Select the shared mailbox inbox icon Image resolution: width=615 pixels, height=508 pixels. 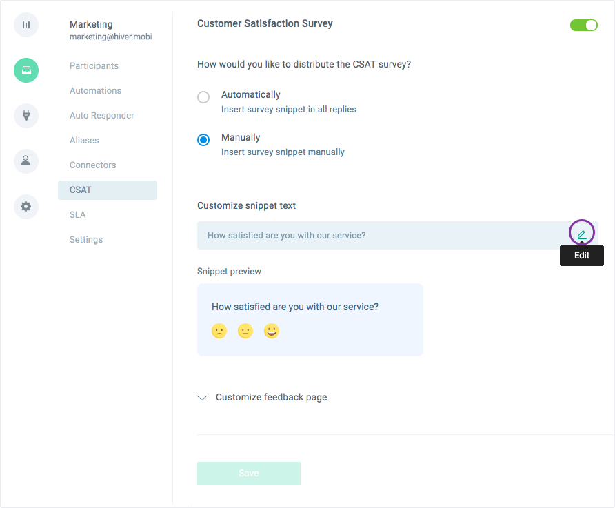click(x=26, y=70)
